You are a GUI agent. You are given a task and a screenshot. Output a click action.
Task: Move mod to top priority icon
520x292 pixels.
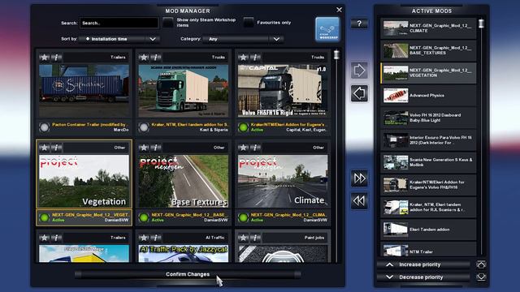pos(481,264)
